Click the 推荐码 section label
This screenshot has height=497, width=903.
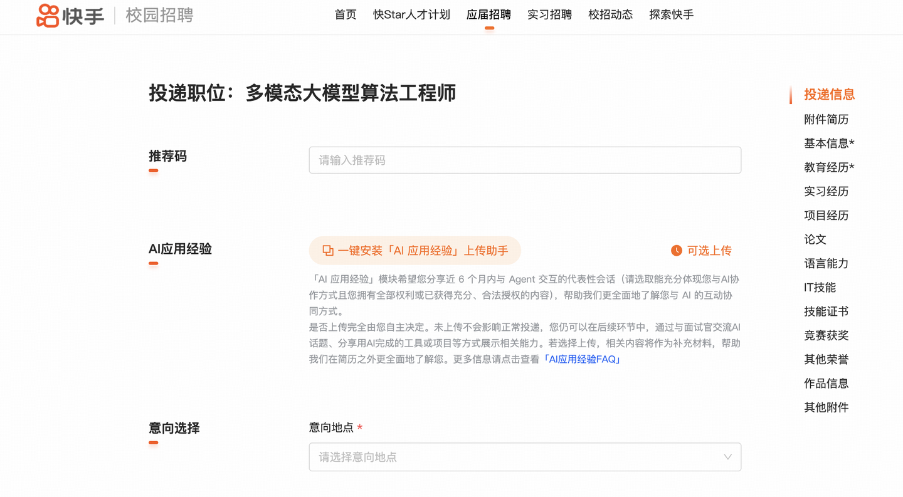(x=167, y=156)
